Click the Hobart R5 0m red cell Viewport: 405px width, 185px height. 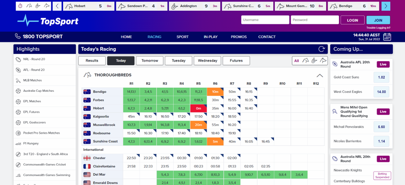[198, 108]
